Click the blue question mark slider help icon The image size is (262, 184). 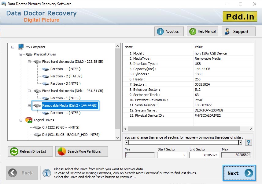pyautogui.click(x=249, y=142)
